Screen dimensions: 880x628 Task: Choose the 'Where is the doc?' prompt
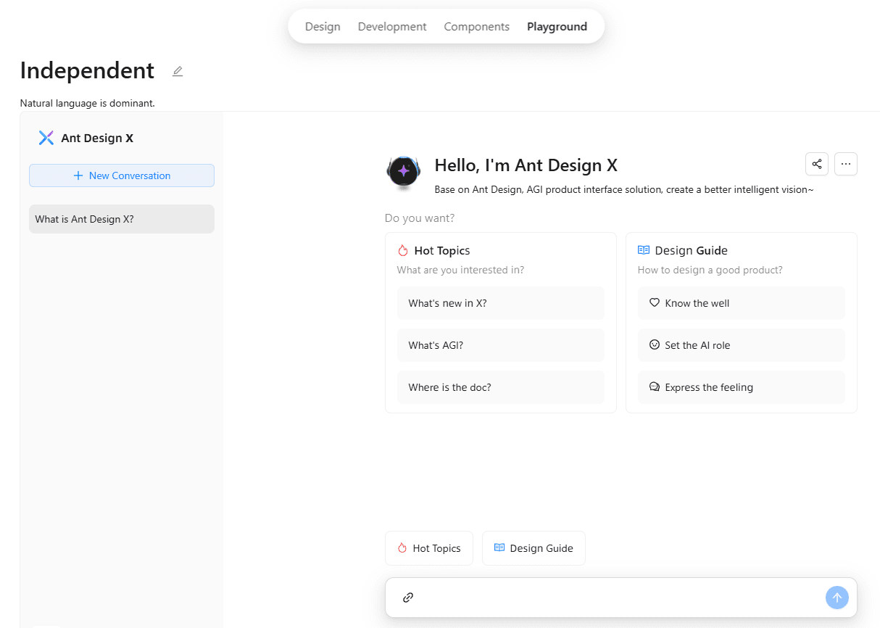coord(501,387)
